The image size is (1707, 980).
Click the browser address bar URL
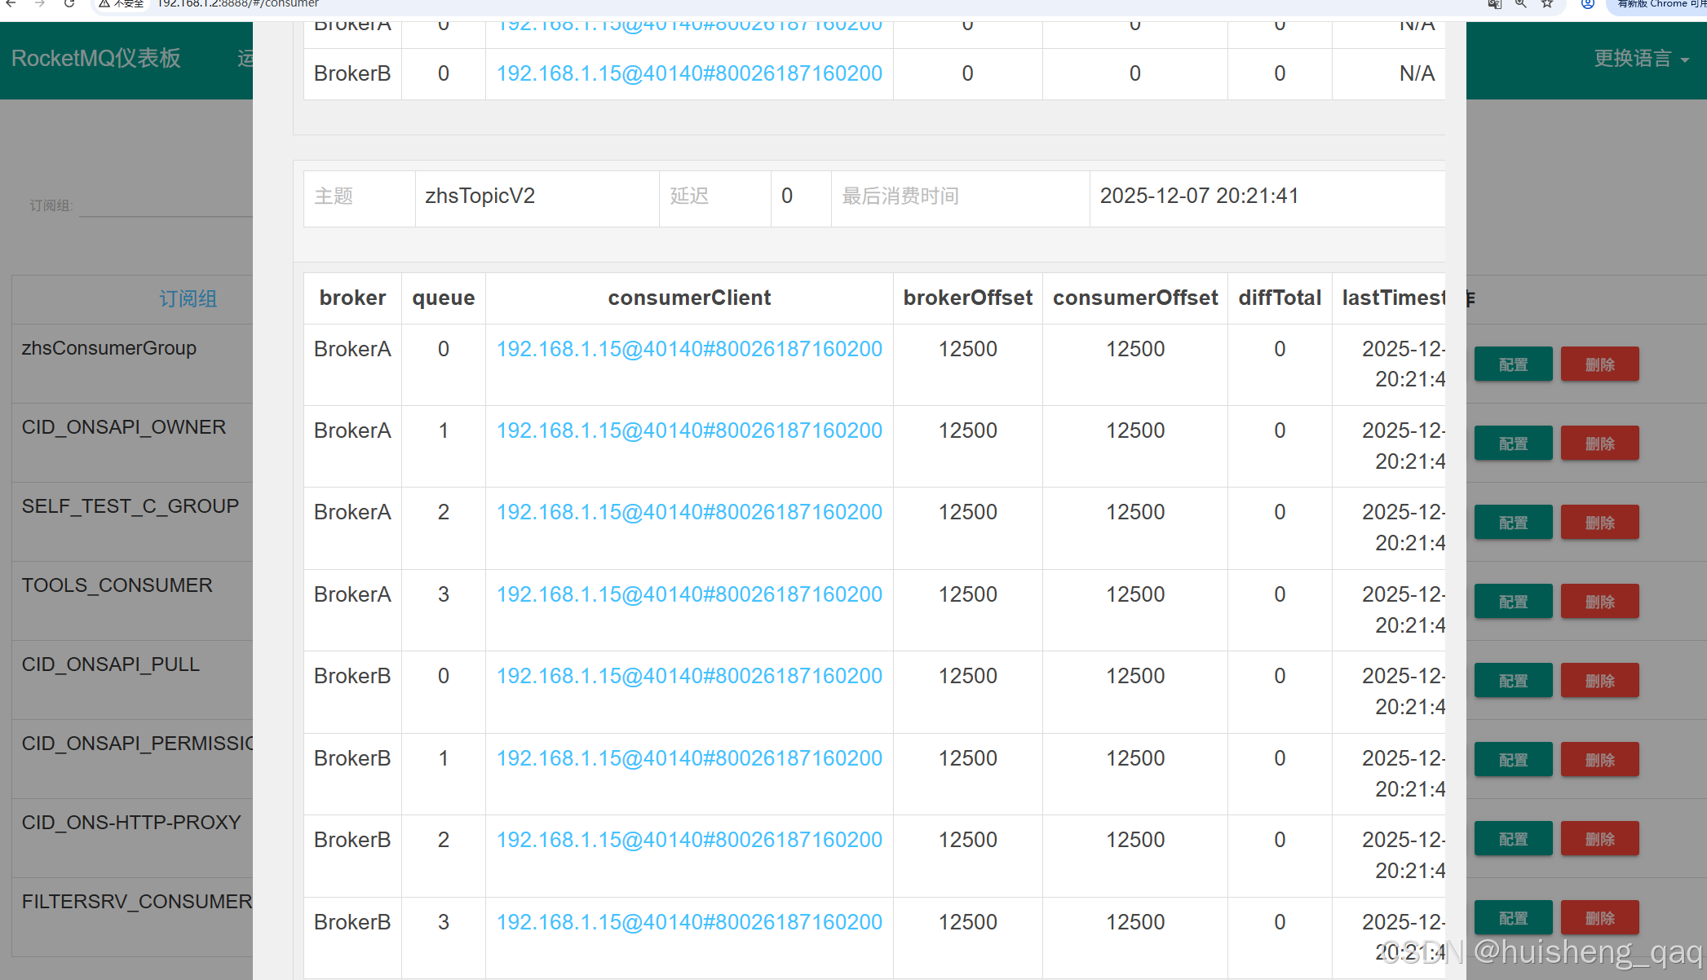pyautogui.click(x=238, y=4)
